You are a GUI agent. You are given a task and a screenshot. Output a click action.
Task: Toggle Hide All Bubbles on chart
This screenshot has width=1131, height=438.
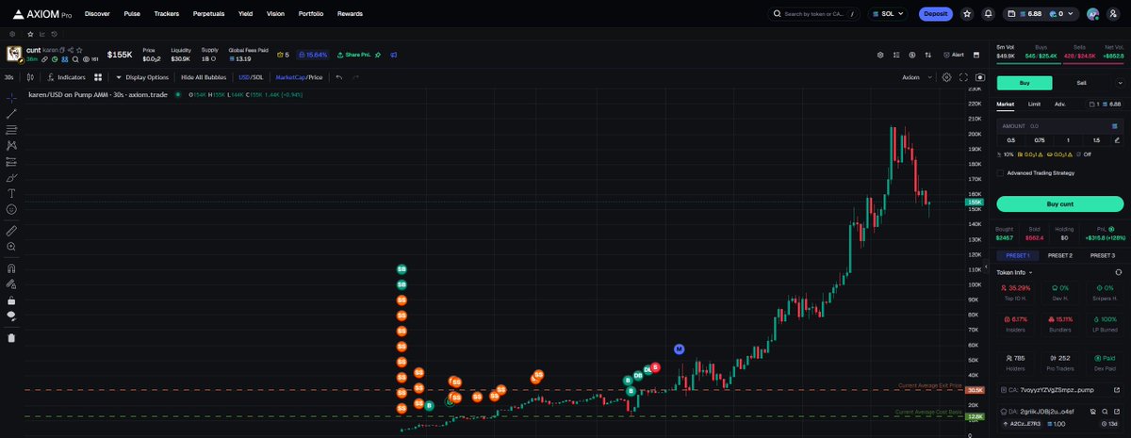204,77
